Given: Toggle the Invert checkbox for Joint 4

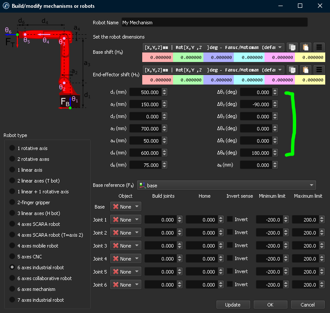Looking at the screenshot, I should 229,259.
